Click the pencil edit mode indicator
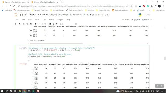This screenshot has height=93, width=166. tap(132, 20)
